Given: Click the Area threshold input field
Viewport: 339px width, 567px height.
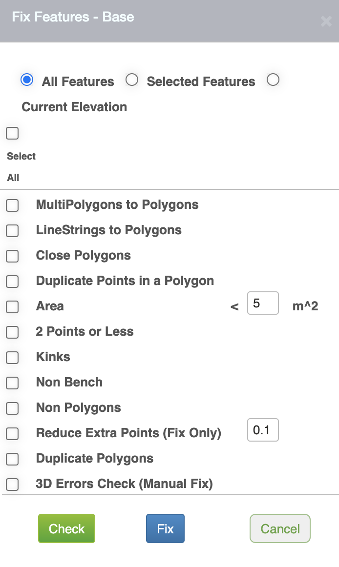Looking at the screenshot, I should pos(263,304).
